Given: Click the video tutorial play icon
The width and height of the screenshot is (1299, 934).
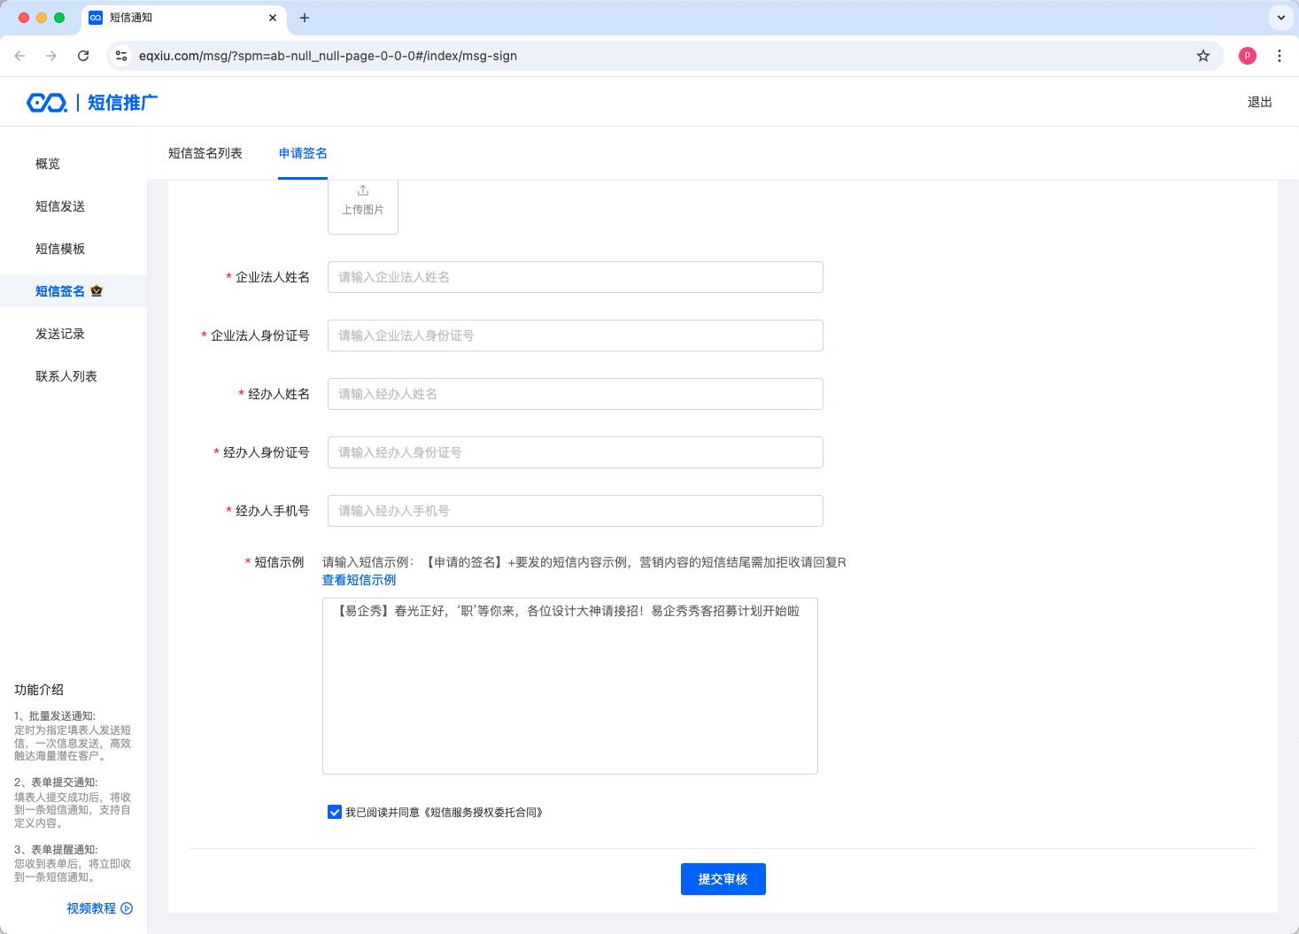Looking at the screenshot, I should 127,908.
